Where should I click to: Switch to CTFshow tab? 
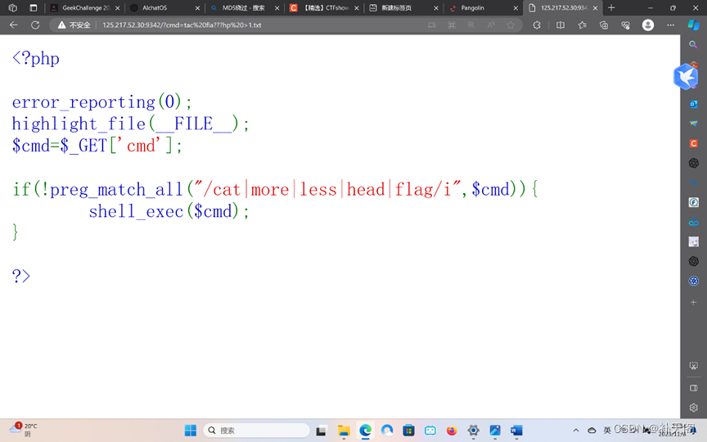(x=323, y=8)
